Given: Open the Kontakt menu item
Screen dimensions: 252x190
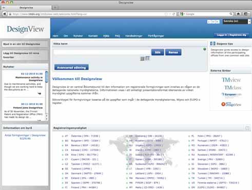Looking at the screenshot, I should pyautogui.click(x=93, y=36).
